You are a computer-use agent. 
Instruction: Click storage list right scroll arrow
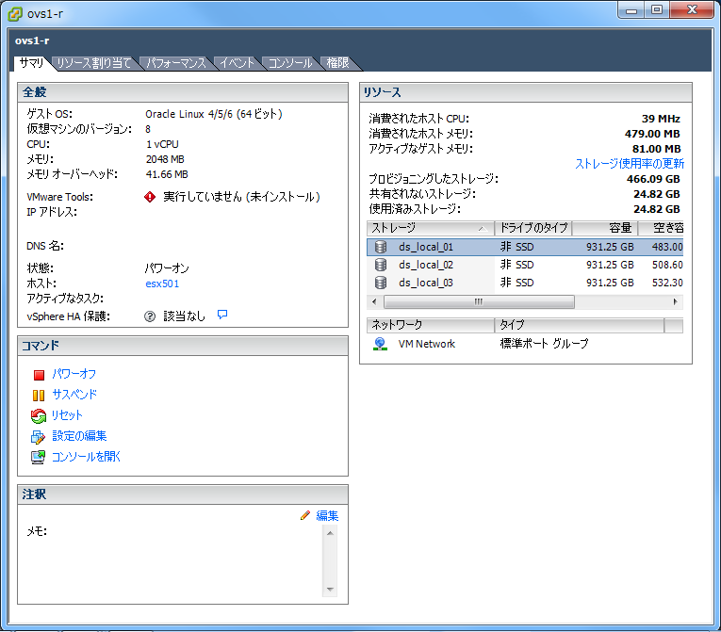coord(675,302)
